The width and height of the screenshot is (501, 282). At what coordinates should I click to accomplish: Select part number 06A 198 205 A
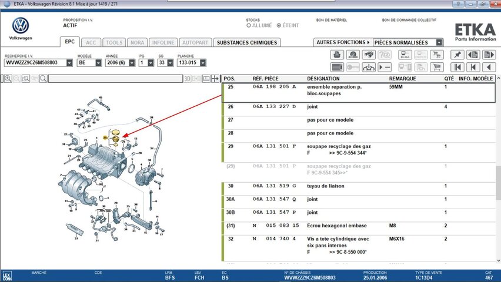(x=275, y=86)
